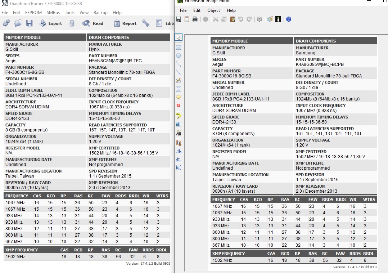Click Rotate clockwise icon

(179, 151)
